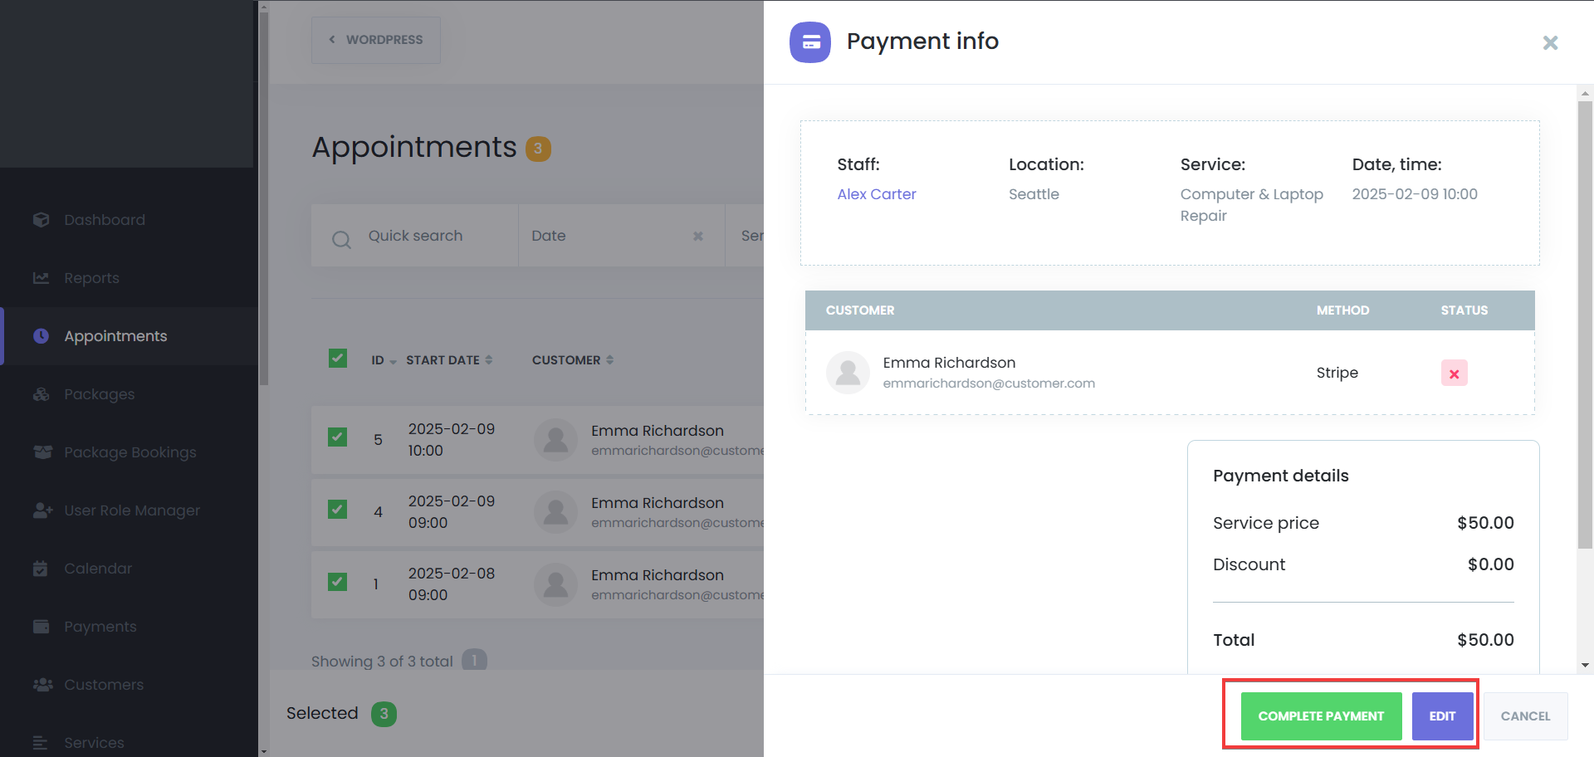Toggle the checkbox for appointment 4
The image size is (1594, 757).
337,509
